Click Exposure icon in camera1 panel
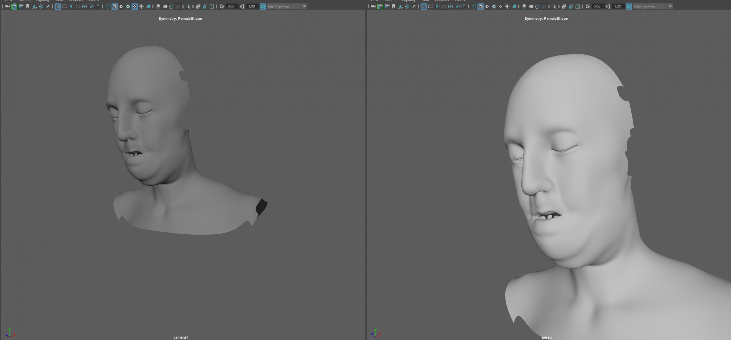 [222, 6]
